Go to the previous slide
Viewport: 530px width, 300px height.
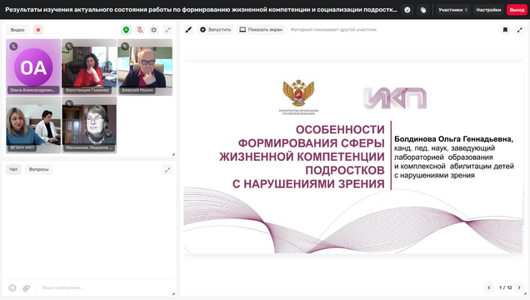click(489, 287)
